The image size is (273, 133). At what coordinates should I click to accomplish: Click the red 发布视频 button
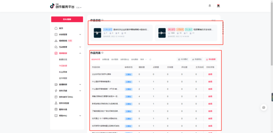(67, 19)
